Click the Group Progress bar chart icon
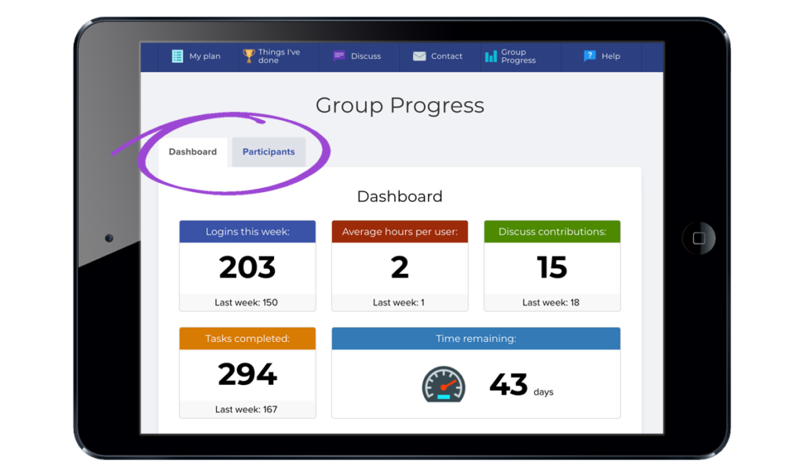804x476 pixels. click(491, 56)
